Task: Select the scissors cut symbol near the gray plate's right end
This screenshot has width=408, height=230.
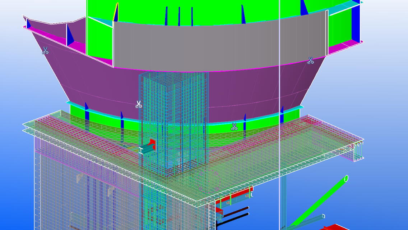Action: [310, 60]
